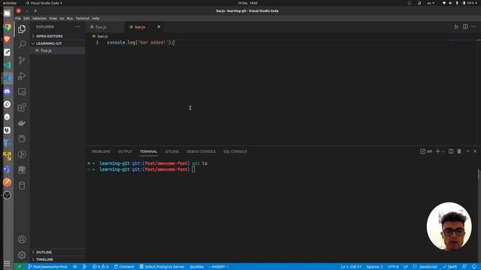The height and width of the screenshot is (270, 481).
Task: Click UTF-8 encoding in status bar
Action: click(x=393, y=267)
